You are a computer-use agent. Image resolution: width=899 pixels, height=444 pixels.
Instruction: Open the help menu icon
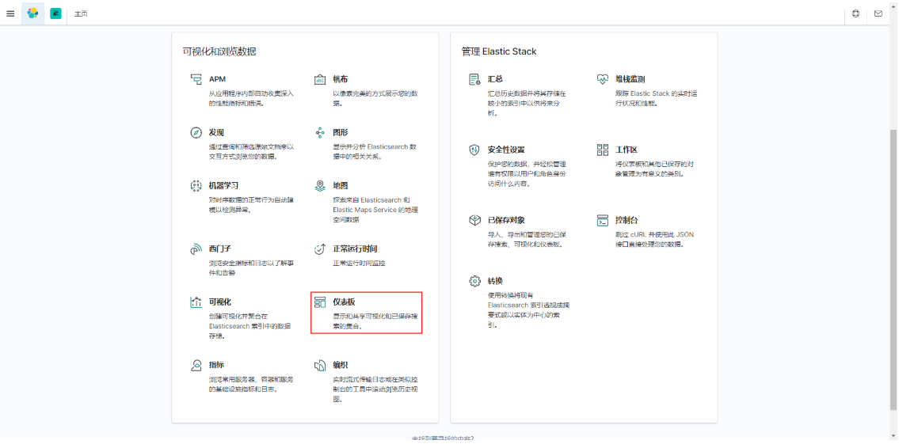[855, 13]
